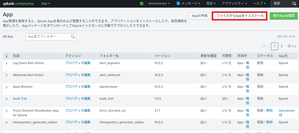Open the 設定 menu
This screenshot has width=299, height=133.
click(211, 3)
